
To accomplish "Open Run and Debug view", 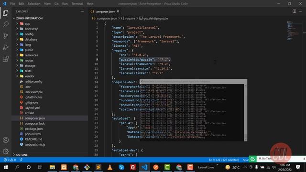I will 6,47.
